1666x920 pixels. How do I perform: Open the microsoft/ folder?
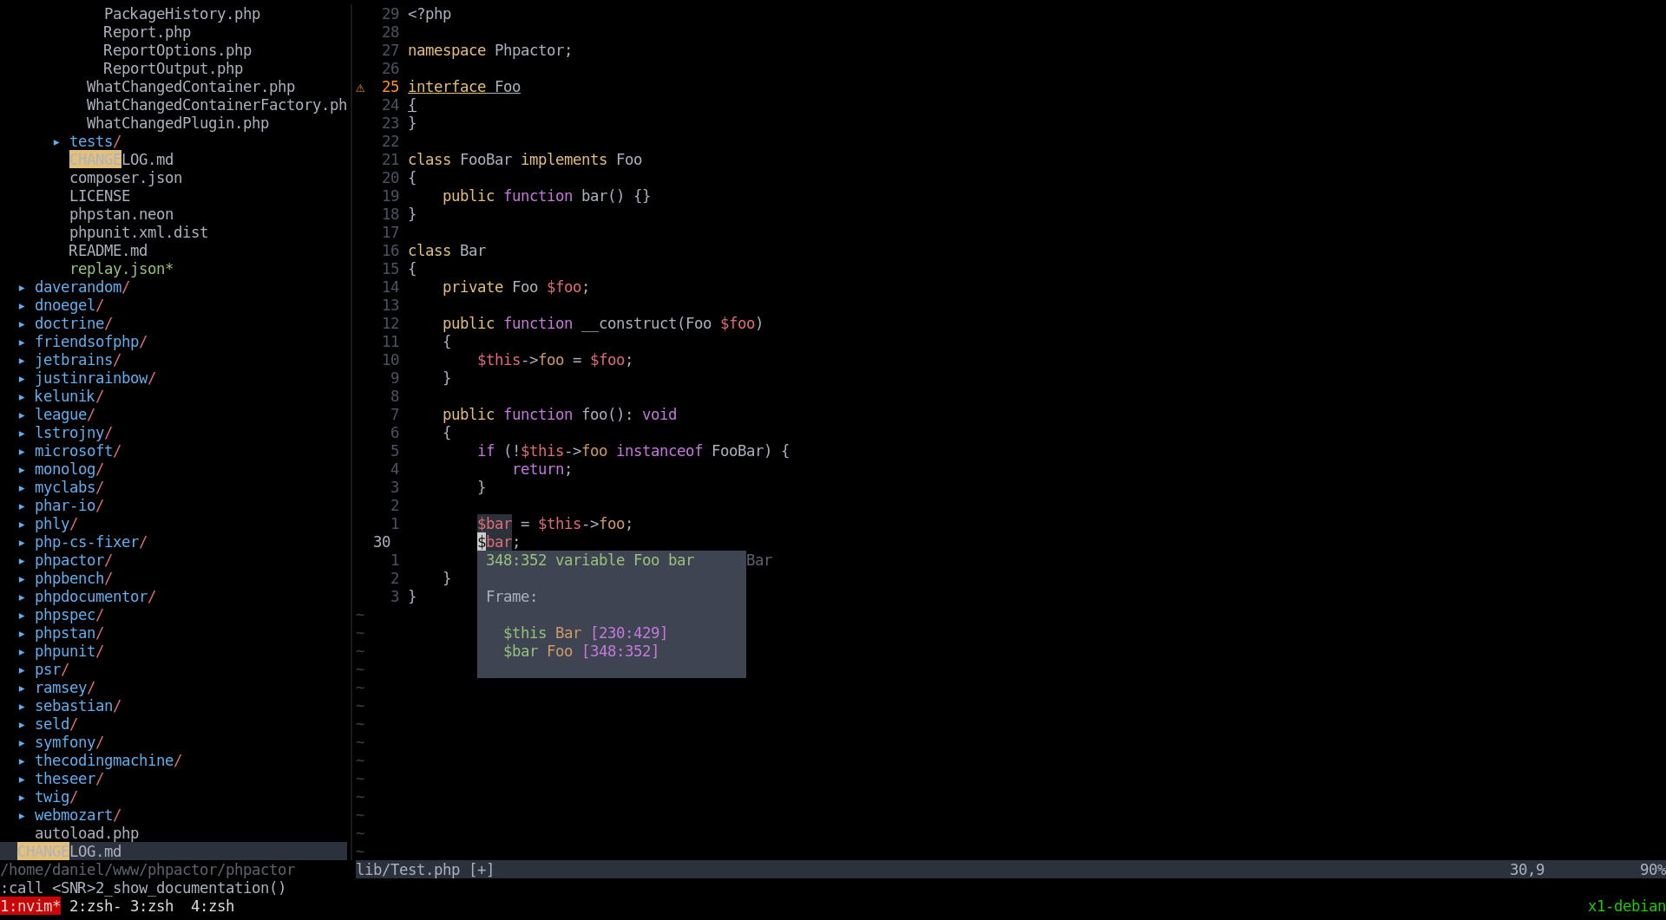click(78, 451)
